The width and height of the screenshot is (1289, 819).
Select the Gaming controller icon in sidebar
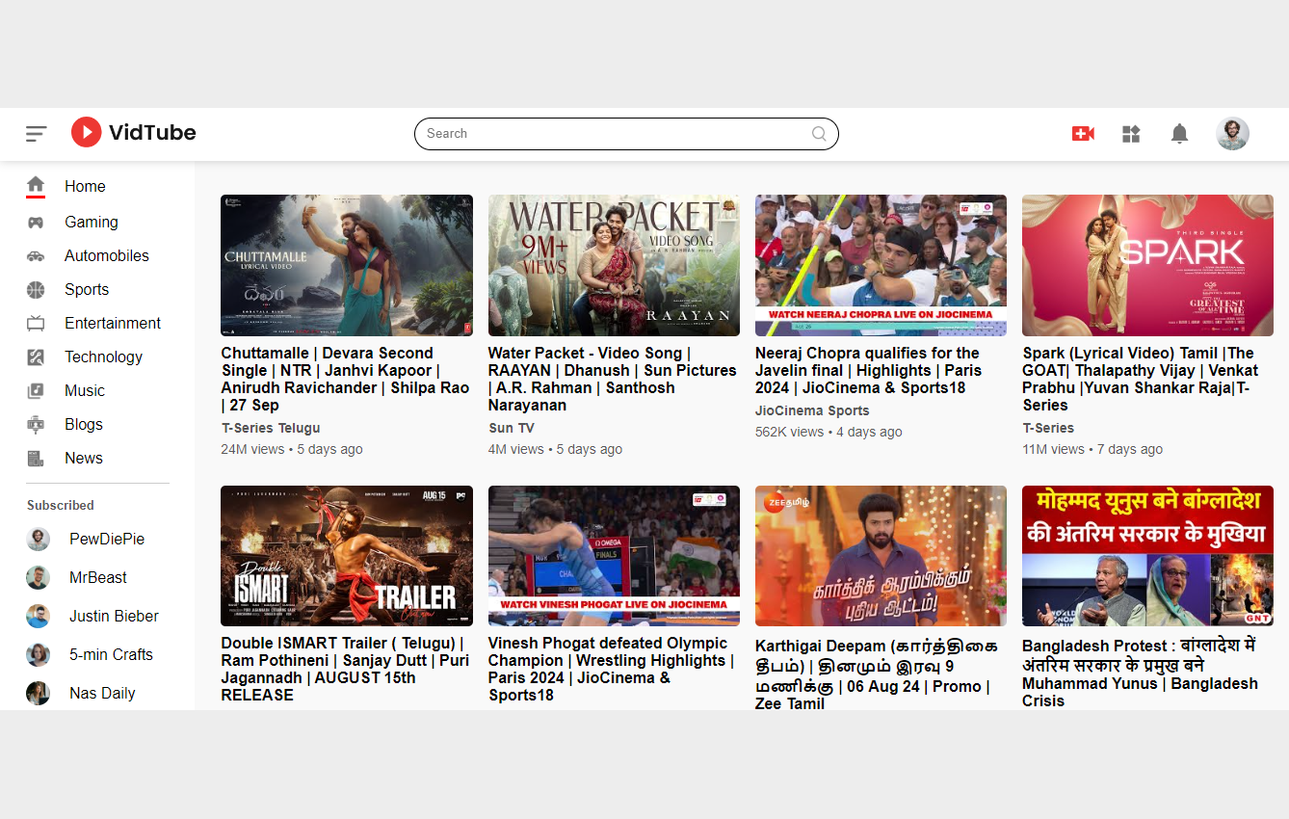click(38, 222)
